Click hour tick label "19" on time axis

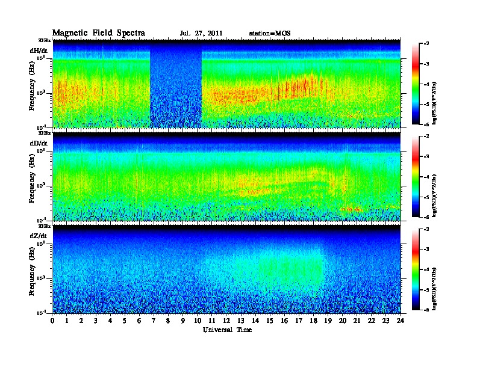pos(328,320)
